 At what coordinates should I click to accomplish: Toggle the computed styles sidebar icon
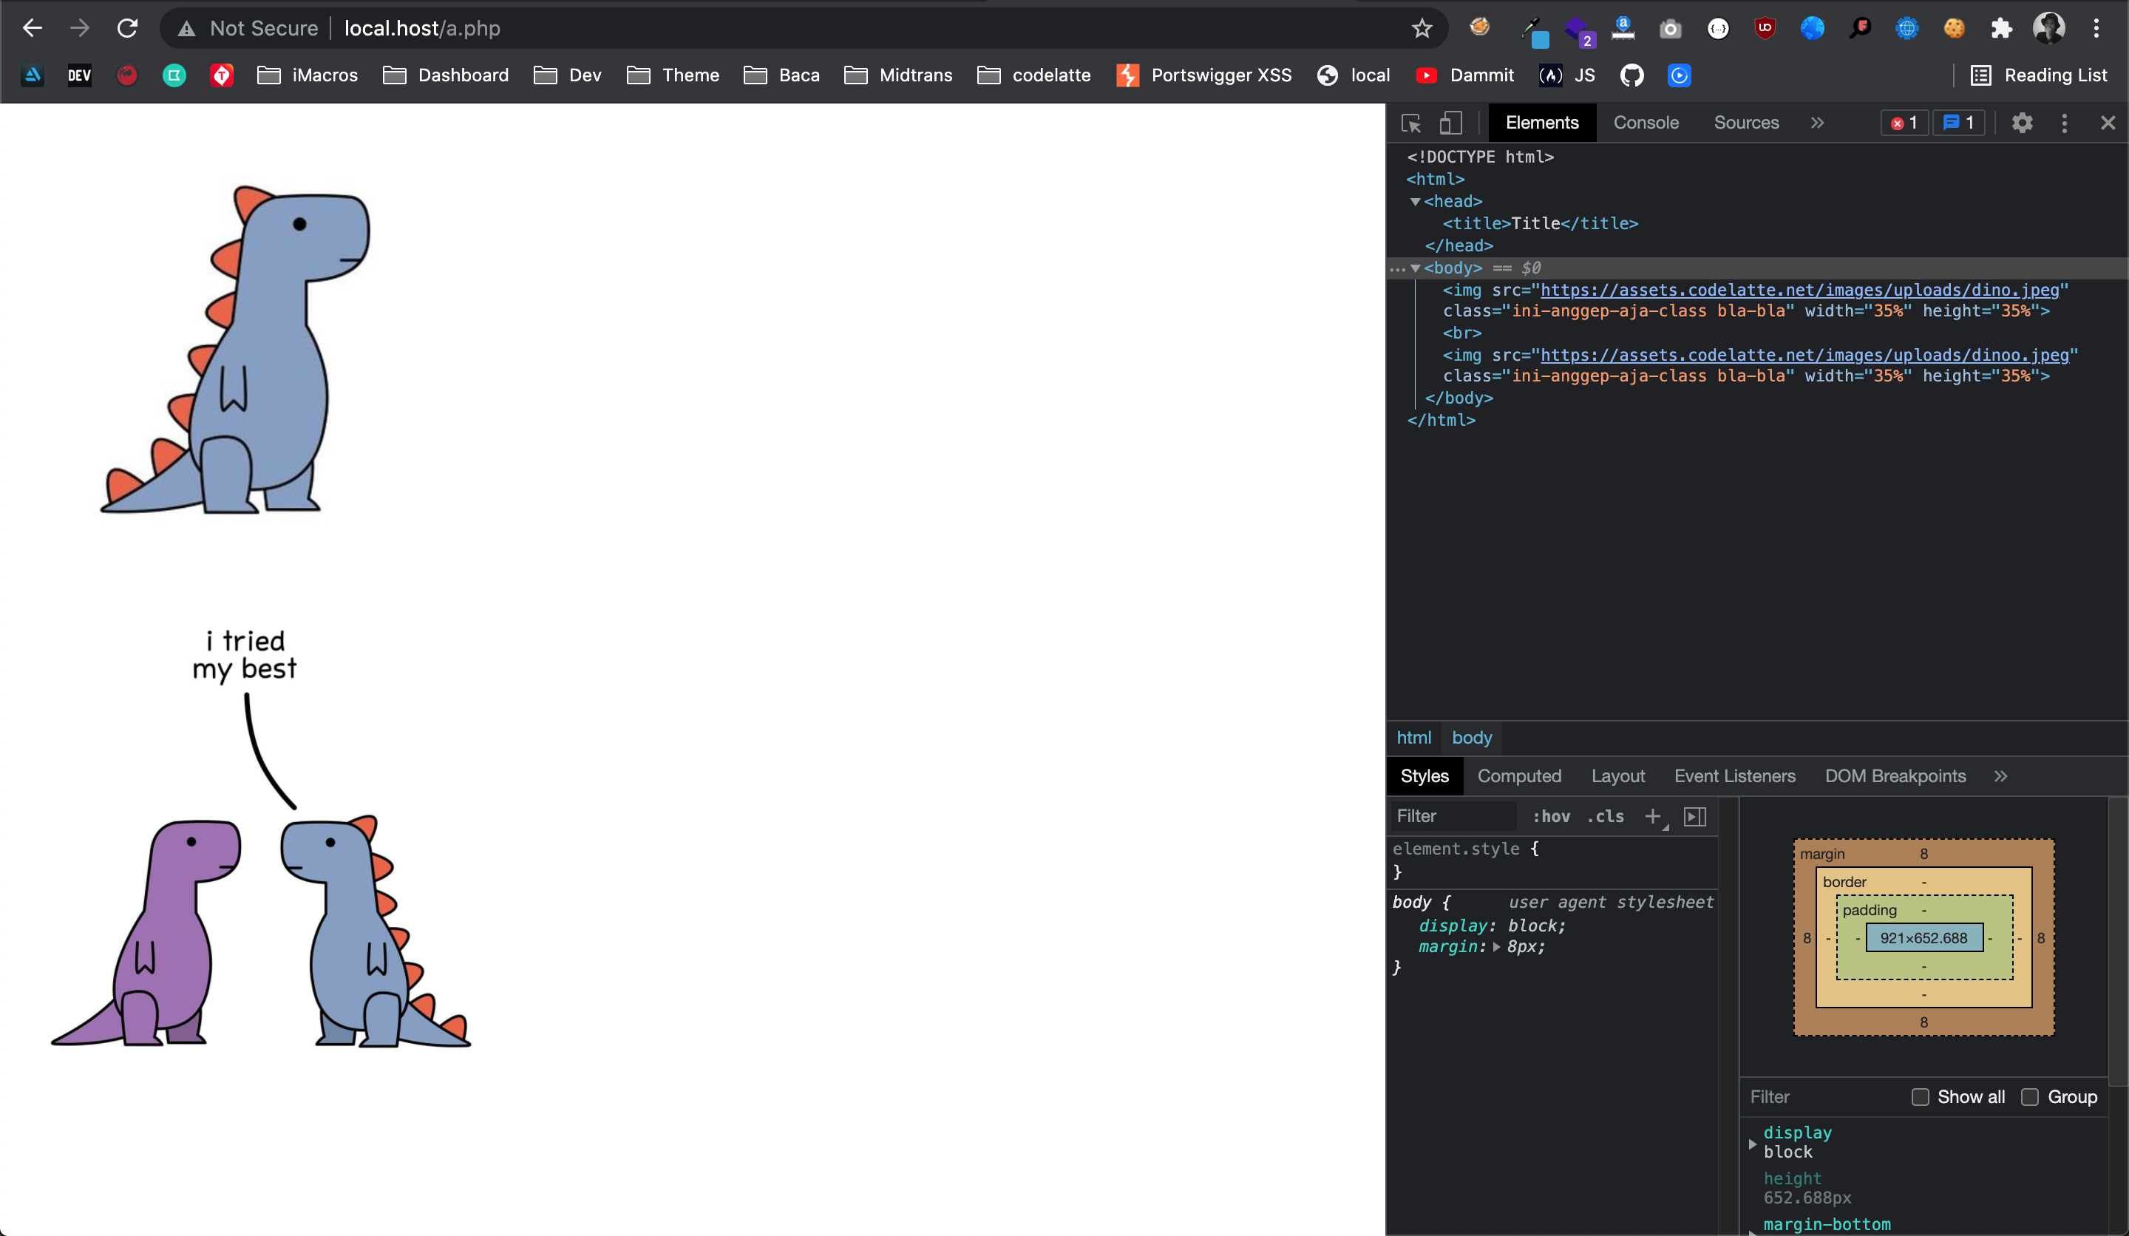(1695, 816)
